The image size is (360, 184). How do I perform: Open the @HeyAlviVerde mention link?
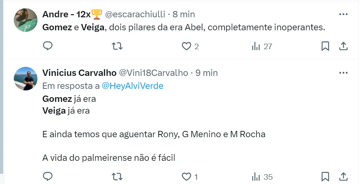point(132,86)
